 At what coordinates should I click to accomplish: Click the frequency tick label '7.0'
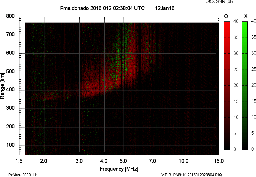click(x=152, y=161)
